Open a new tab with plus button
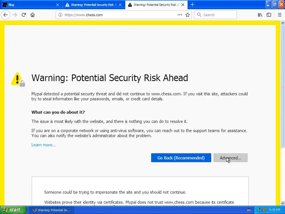Screen dimensions: 285x214 coord(192,5)
